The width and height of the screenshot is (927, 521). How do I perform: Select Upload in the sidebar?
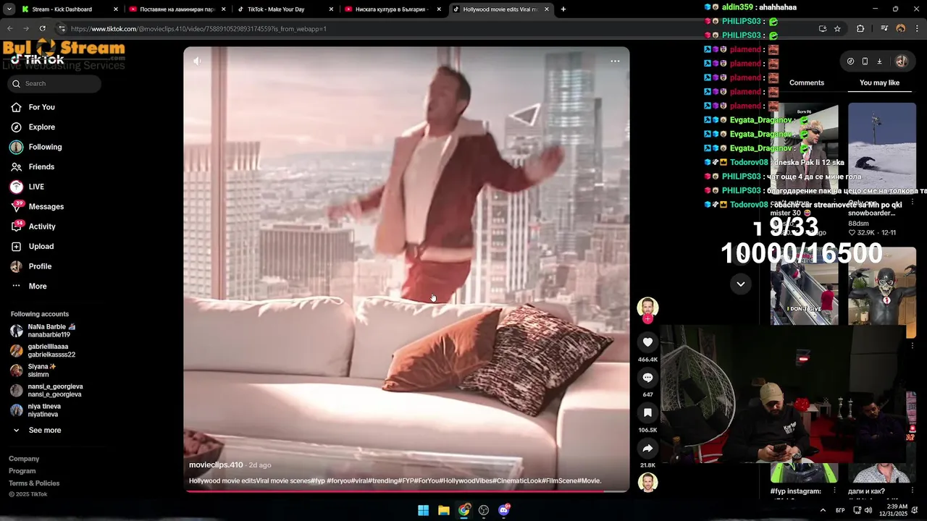pyautogui.click(x=41, y=247)
